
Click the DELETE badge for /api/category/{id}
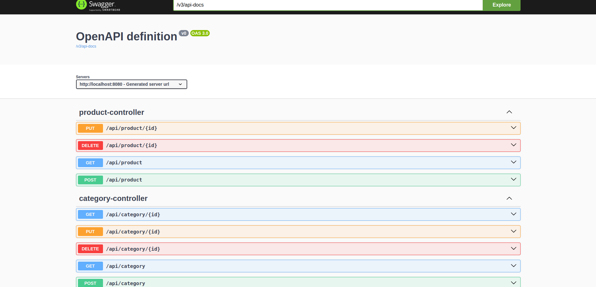click(90, 249)
